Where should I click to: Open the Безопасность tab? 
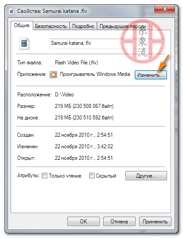(x=51, y=26)
